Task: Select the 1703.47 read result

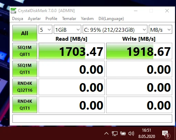Action: coord(72,51)
